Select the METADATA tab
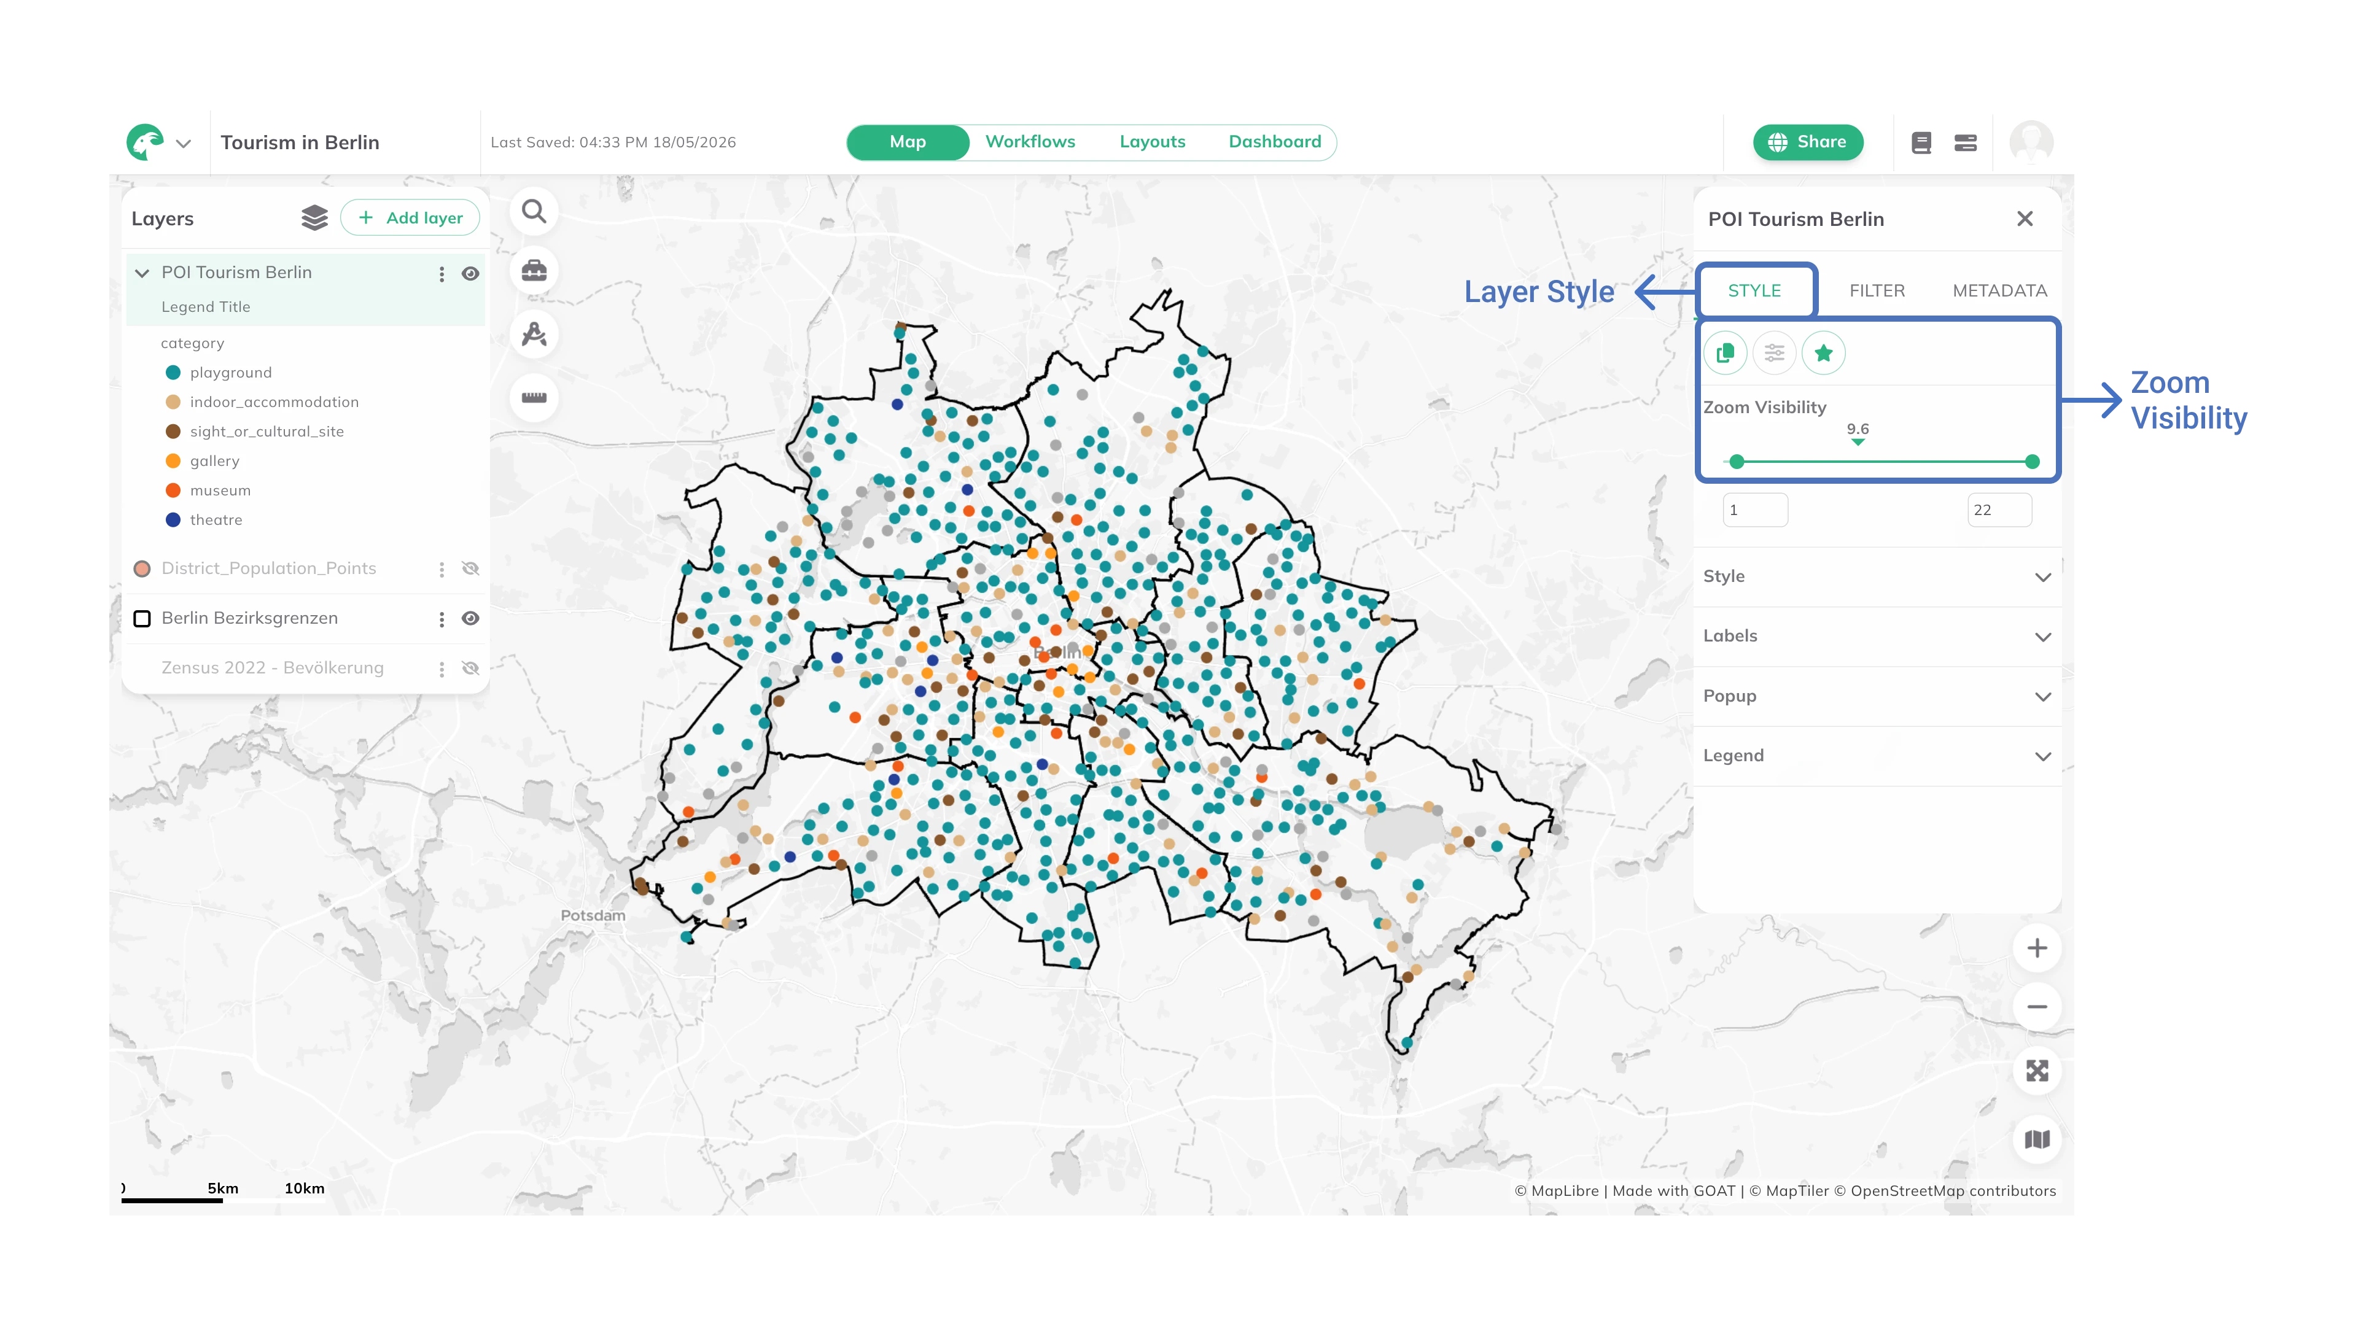Image resolution: width=2358 pixels, height=1326 pixels. click(x=1999, y=290)
